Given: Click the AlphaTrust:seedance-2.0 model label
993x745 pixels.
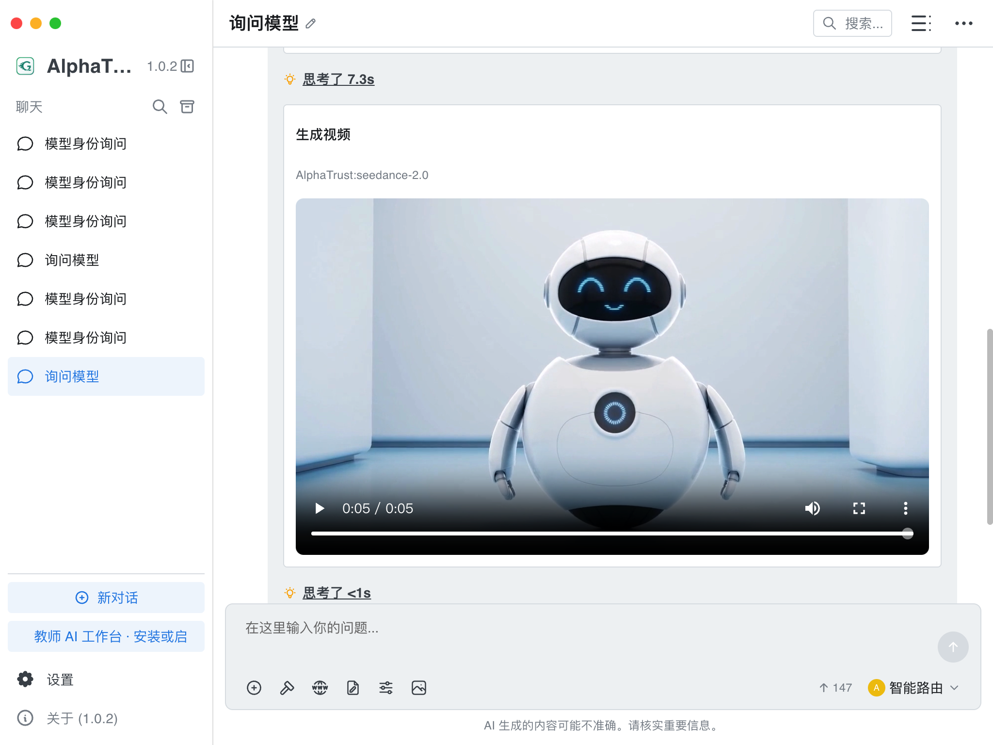Looking at the screenshot, I should click(362, 175).
